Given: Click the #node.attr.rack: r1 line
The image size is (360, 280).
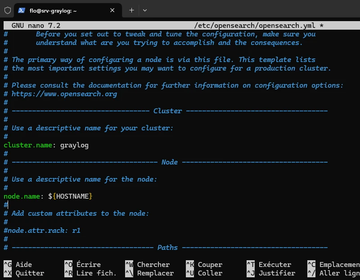Looking at the screenshot, I should click(42, 231).
